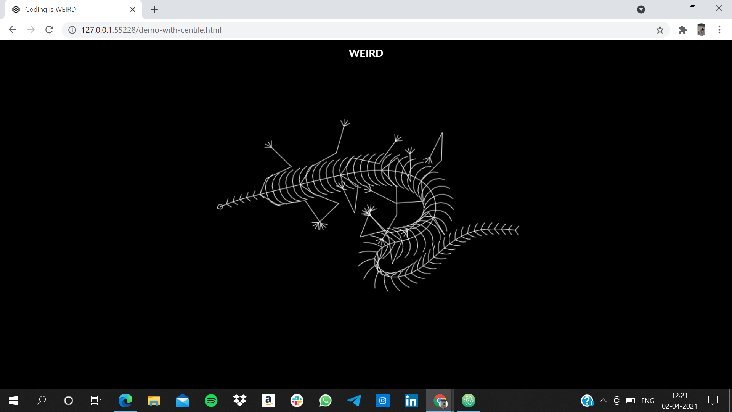
Task: Open the Extensions puzzle icon
Action: point(683,30)
